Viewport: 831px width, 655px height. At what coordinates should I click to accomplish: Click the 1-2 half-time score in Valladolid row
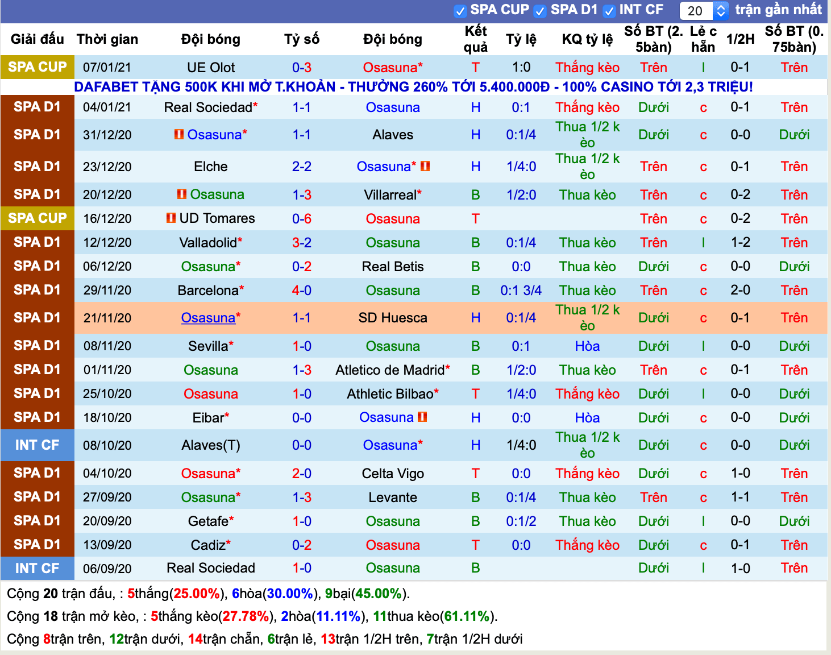tap(741, 243)
